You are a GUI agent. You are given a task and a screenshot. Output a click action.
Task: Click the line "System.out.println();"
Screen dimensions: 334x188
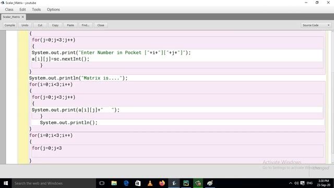pyautogui.click(x=68, y=123)
